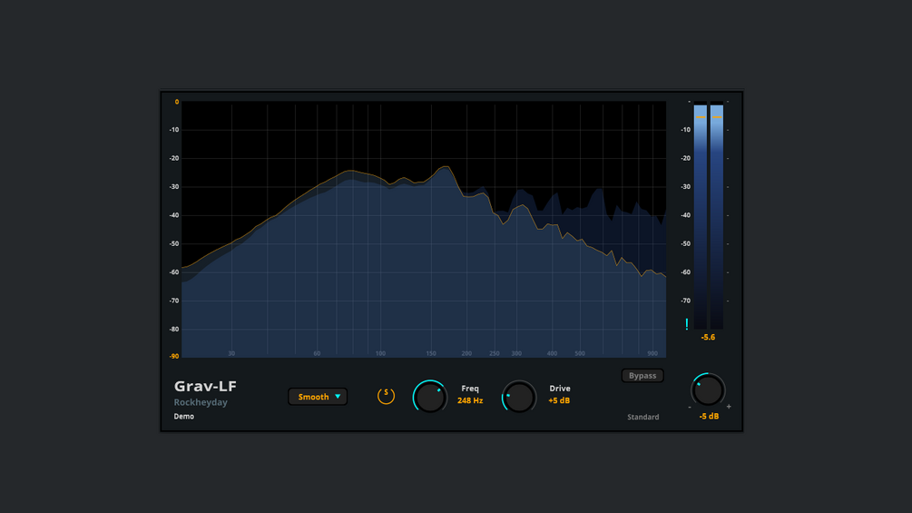
Task: Click the +5 dB drive value
Action: (559, 400)
